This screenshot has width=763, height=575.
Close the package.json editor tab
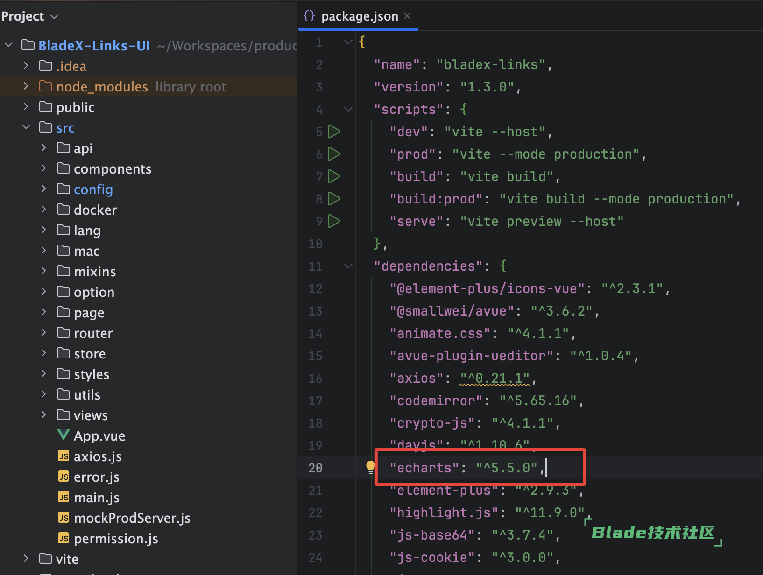(x=407, y=16)
